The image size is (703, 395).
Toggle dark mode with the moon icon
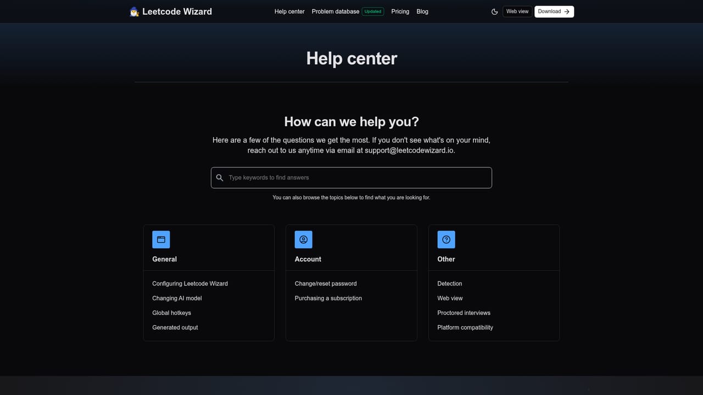pos(494,12)
